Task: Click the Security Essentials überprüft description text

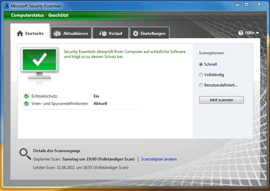Action: click(125, 54)
